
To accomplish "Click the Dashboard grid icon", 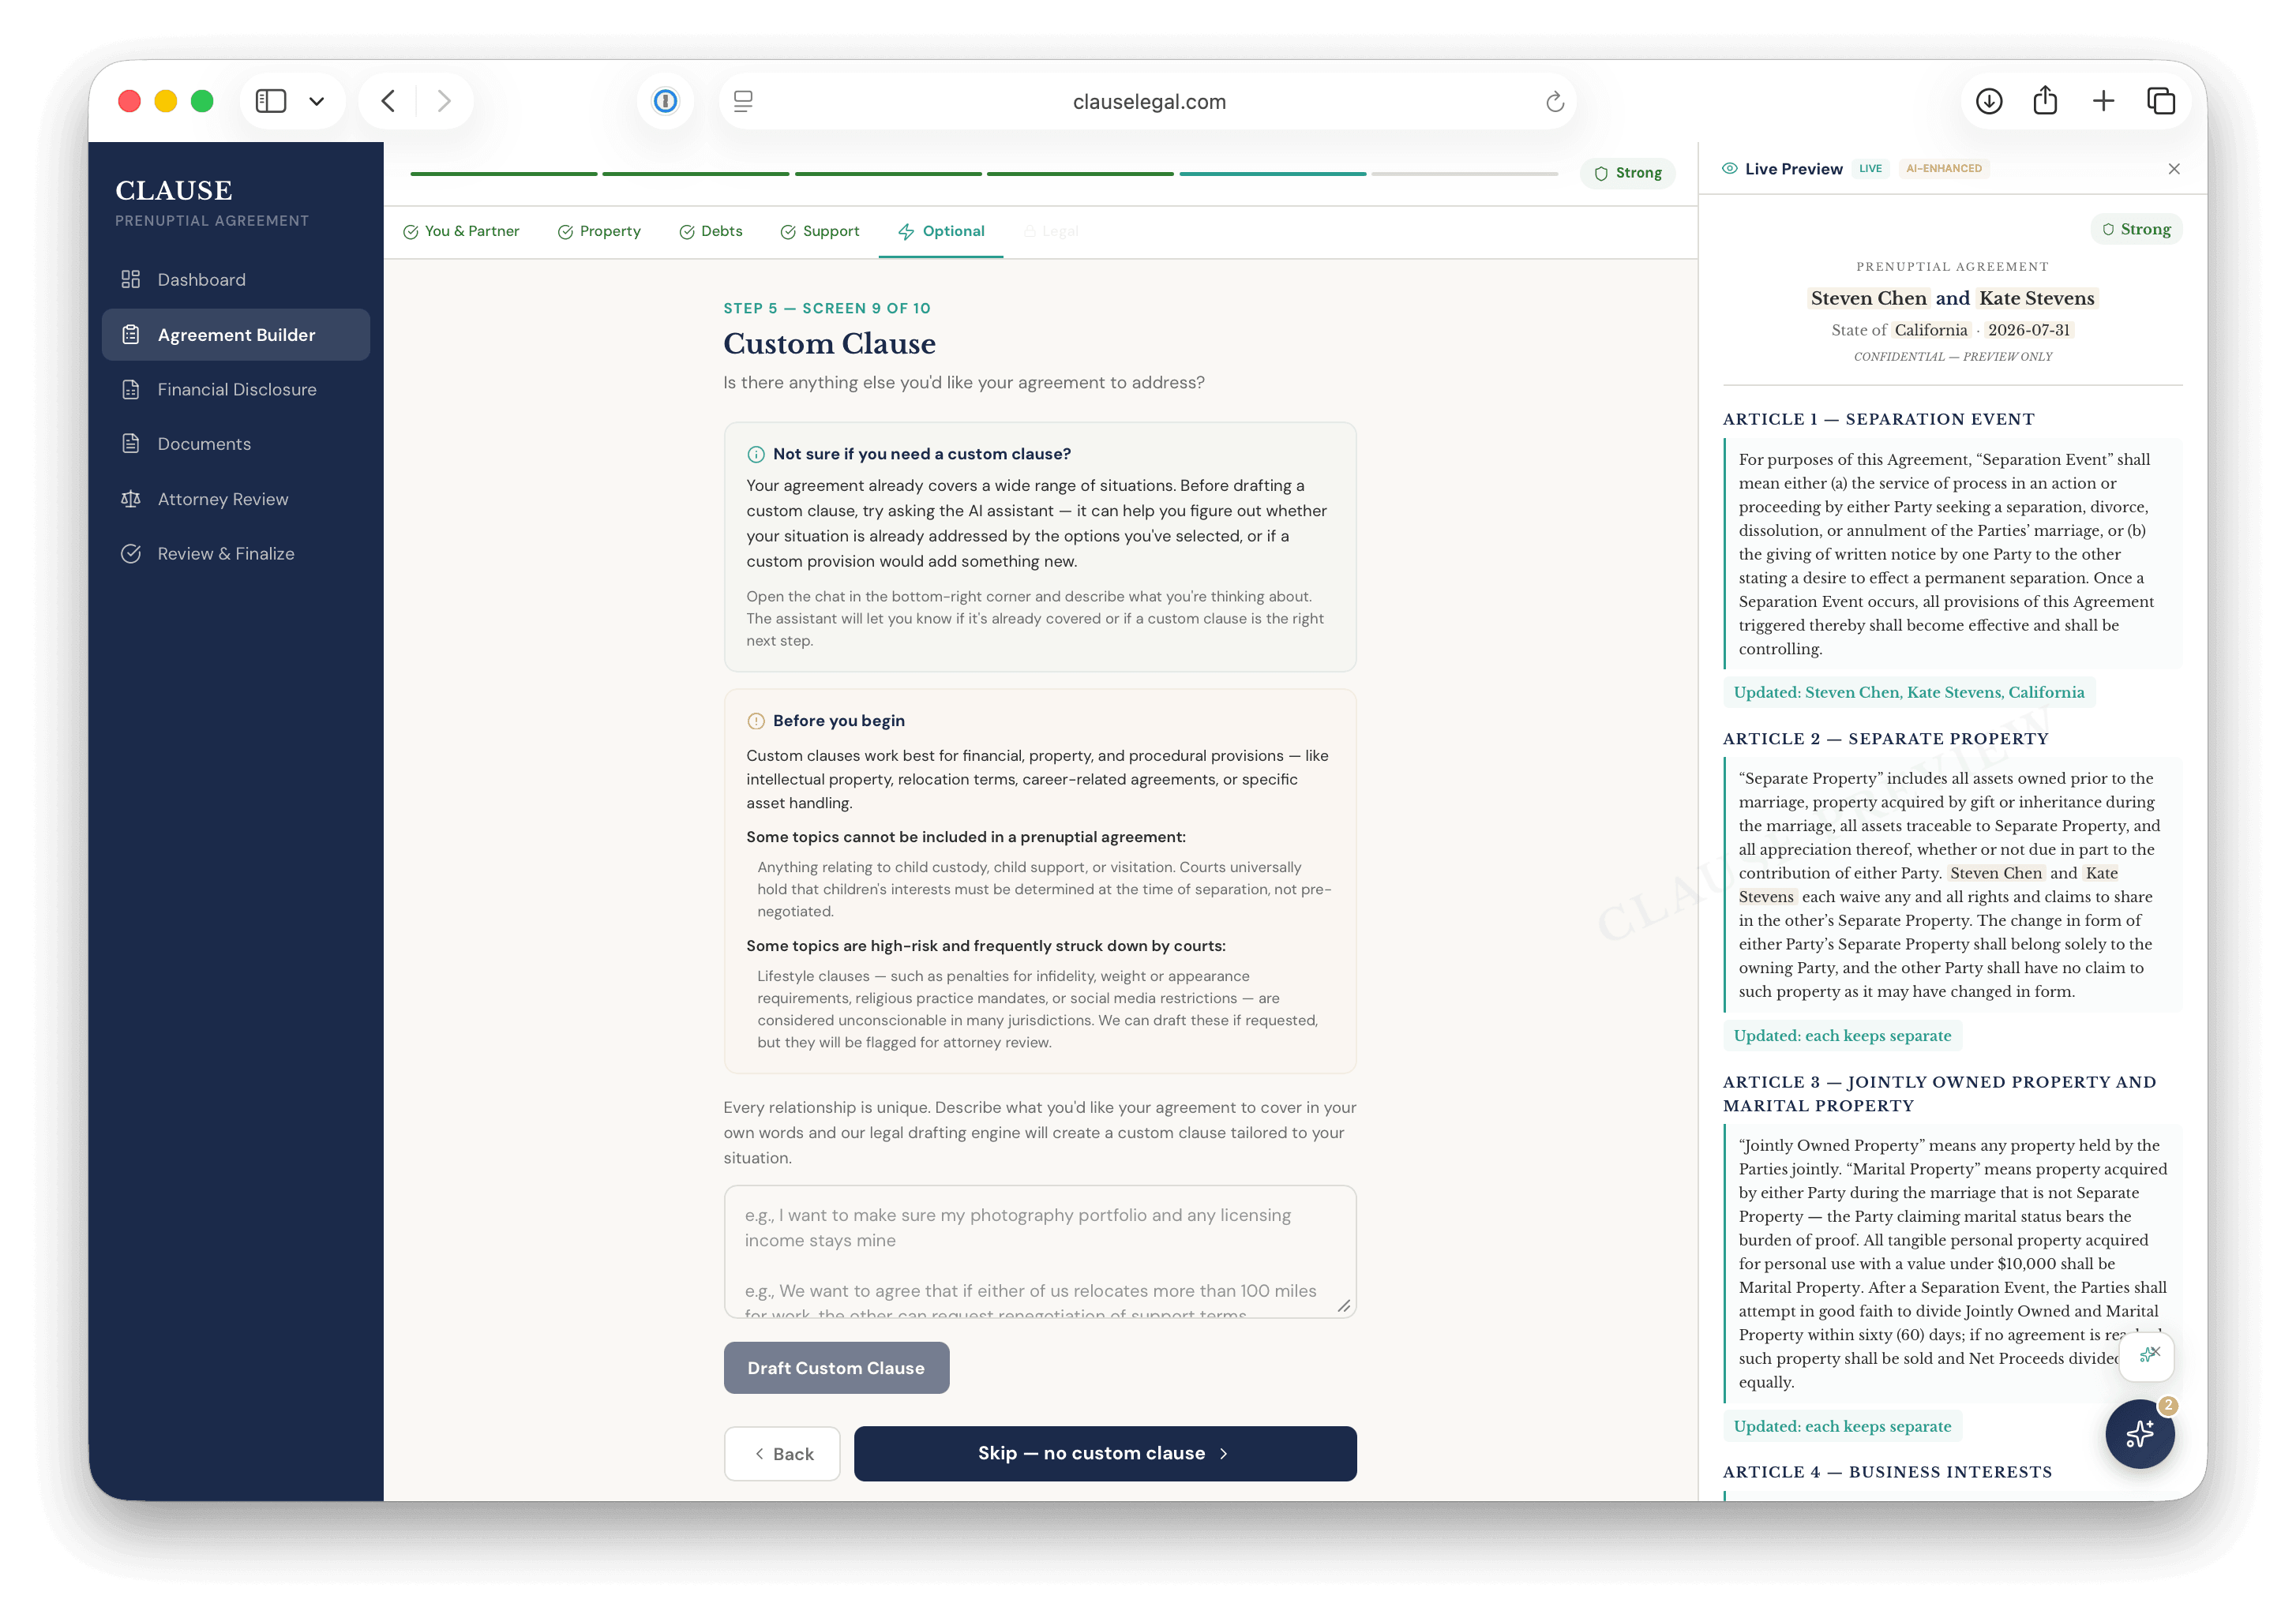I will 131,280.
